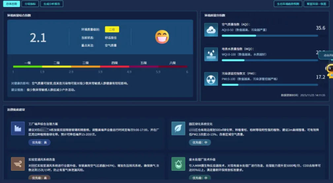Click the air quality index (AQI) cloud icon
This screenshot has width=333, height=183.
click(x=211, y=30)
